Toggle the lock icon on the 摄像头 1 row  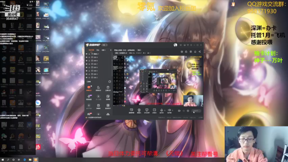(89, 54)
